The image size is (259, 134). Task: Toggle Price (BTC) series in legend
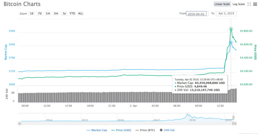[145, 130]
